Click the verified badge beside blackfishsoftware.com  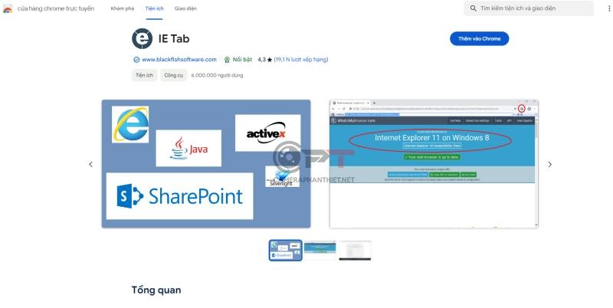pos(136,59)
